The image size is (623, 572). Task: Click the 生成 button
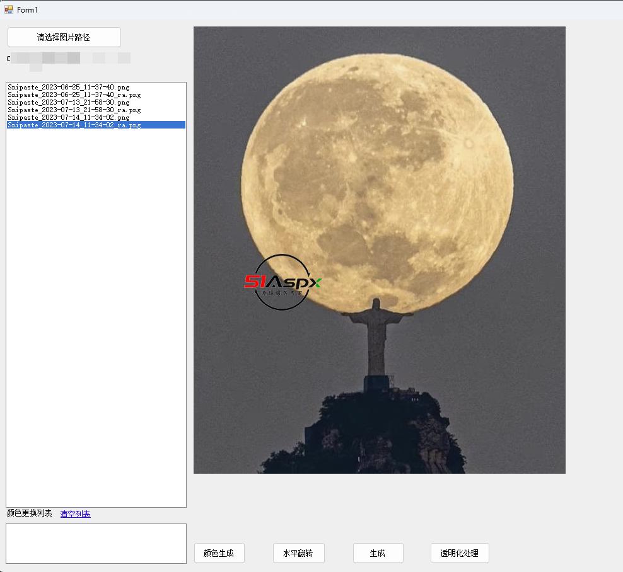pyautogui.click(x=378, y=553)
